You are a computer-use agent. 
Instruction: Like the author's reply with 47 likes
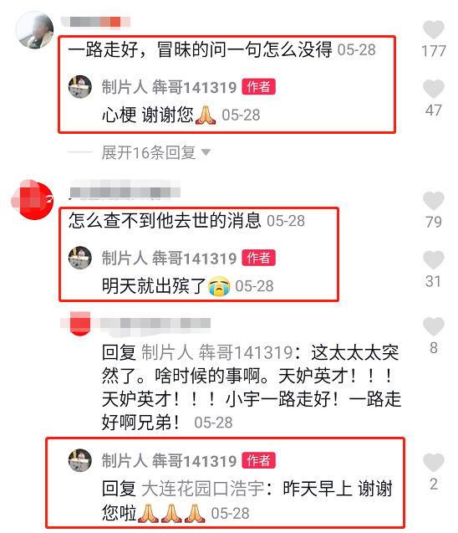(x=433, y=89)
